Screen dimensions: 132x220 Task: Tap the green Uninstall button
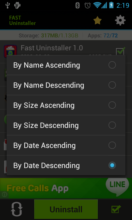tap(66, 209)
